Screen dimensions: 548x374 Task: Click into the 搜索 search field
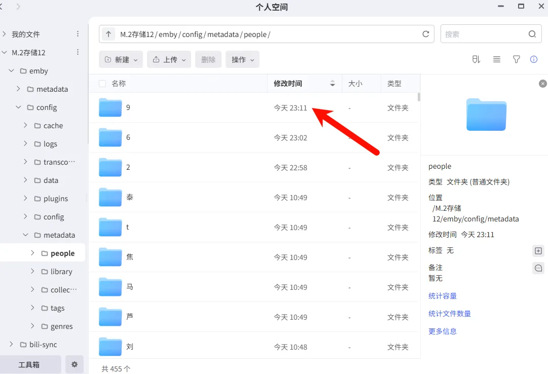tap(484, 34)
